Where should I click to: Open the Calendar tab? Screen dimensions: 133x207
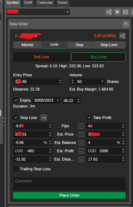(45, 3)
